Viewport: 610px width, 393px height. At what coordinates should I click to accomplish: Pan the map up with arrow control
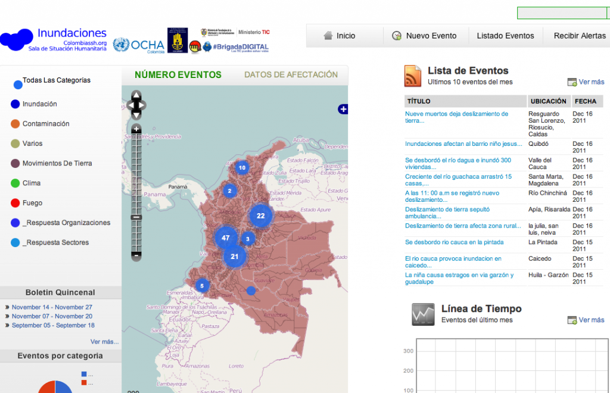click(136, 95)
